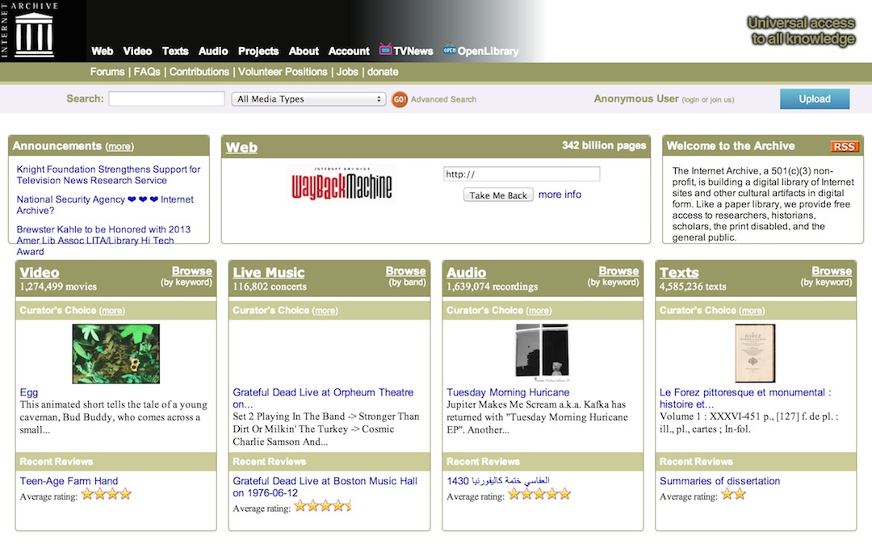Expand the All Media Types dropdown
The height and width of the screenshot is (544, 872).
coord(308,99)
